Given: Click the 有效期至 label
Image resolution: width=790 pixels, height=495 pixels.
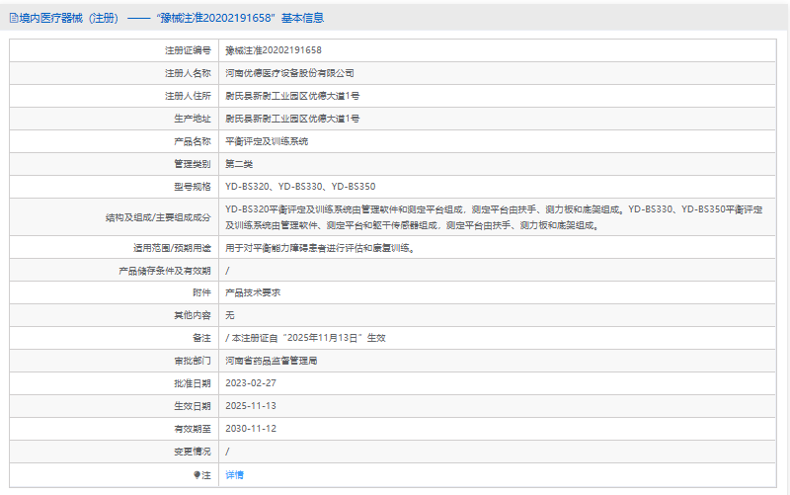Looking at the screenshot, I should click(x=193, y=429).
